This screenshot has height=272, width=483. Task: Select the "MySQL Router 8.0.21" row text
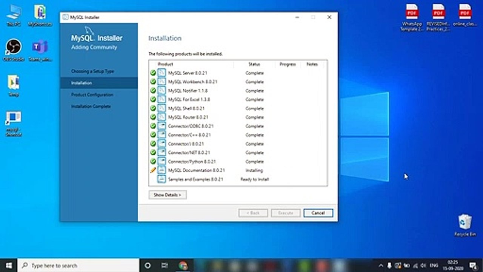188,117
